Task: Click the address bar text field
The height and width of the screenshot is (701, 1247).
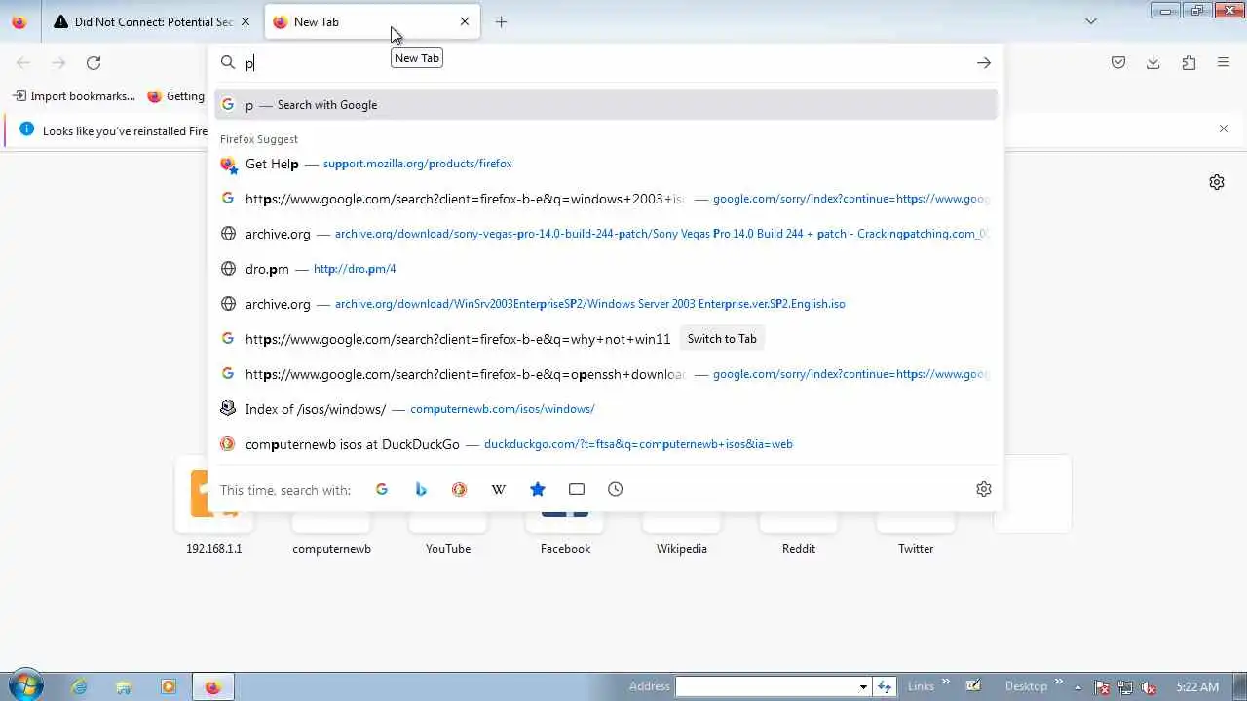Action: [x=604, y=63]
